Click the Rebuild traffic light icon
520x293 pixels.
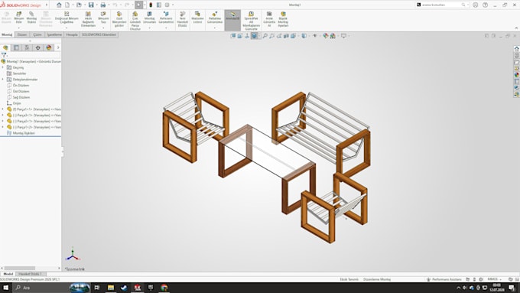151,5
